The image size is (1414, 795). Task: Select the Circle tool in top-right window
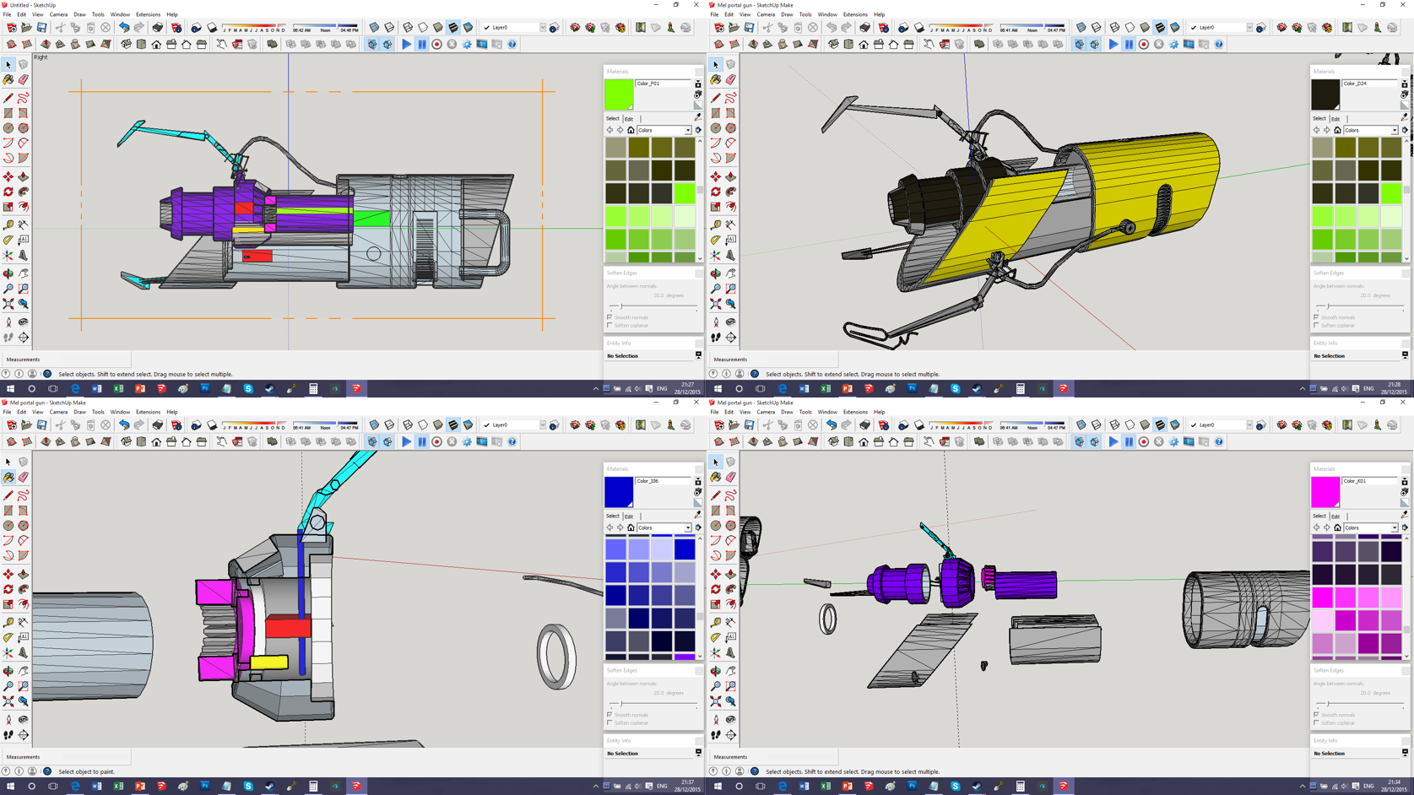[x=716, y=128]
